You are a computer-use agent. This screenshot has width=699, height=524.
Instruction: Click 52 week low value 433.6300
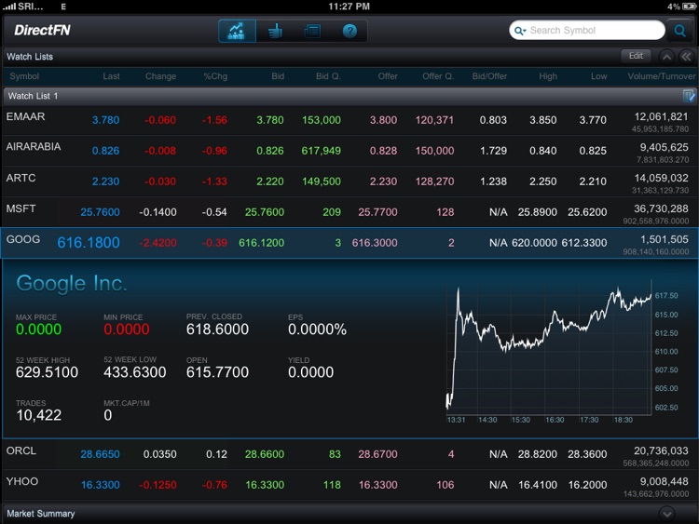(x=134, y=372)
